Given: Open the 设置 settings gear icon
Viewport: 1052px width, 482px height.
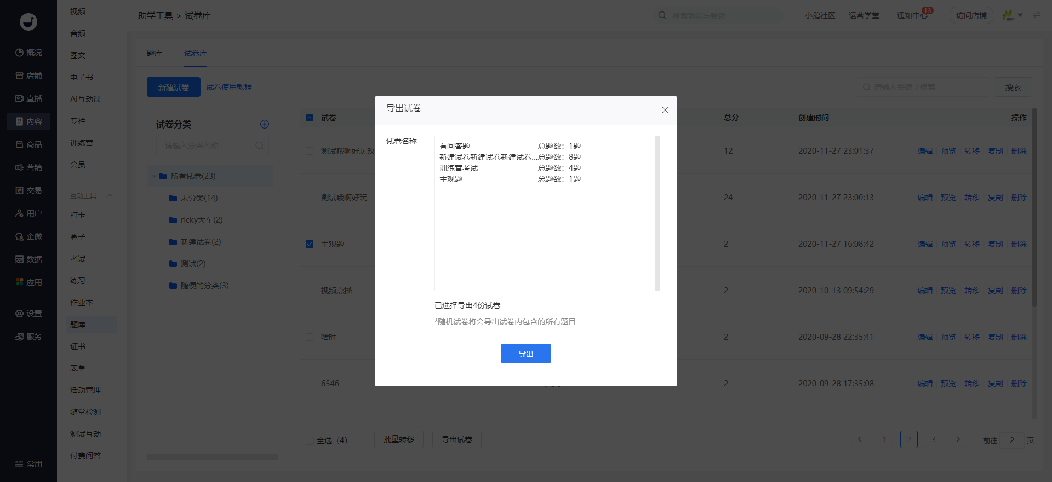Looking at the screenshot, I should [19, 313].
